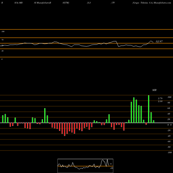173x173 pixels.
Task: Click the MR axis label -100
Action: click(170, 153)
